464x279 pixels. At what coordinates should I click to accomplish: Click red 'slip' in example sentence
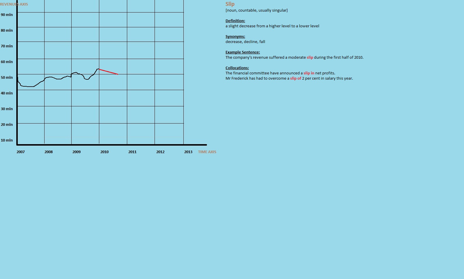coord(310,57)
